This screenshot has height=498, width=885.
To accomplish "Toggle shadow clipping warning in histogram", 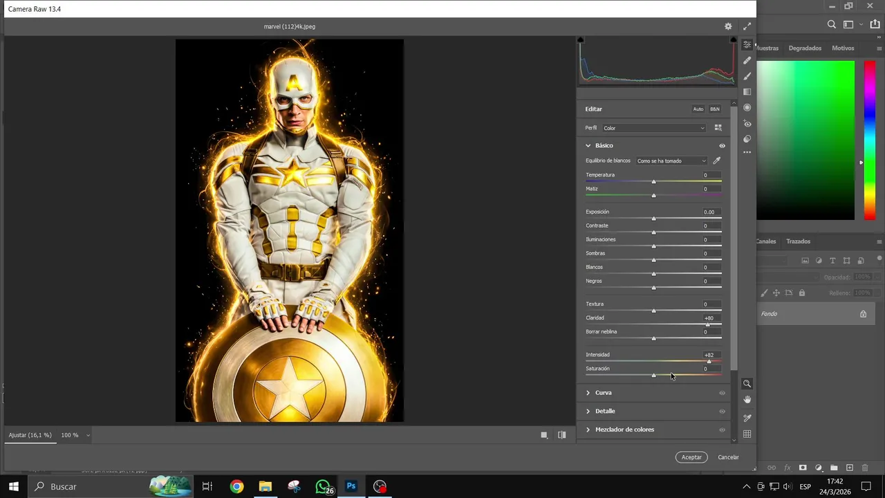I will [x=580, y=40].
